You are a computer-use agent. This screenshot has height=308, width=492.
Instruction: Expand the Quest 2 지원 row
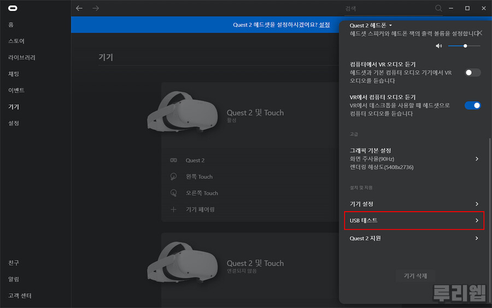[x=477, y=239]
